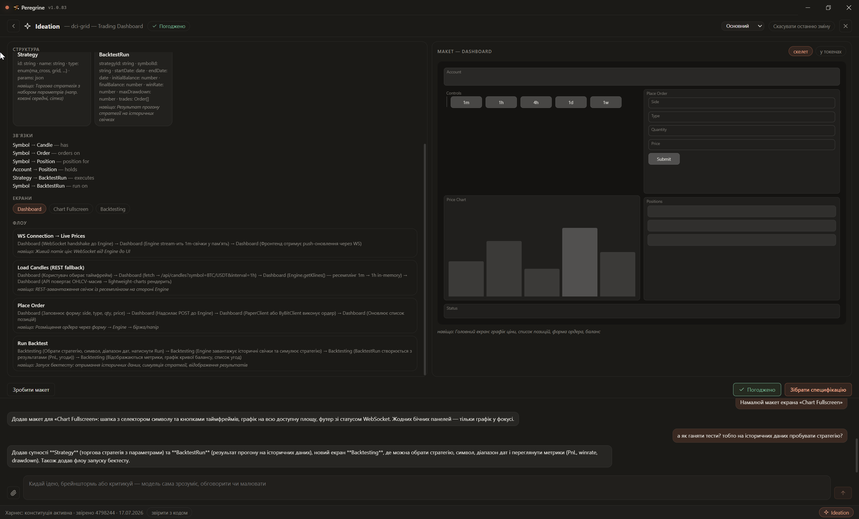Click the Submit order button
The height and width of the screenshot is (519, 859).
click(664, 159)
